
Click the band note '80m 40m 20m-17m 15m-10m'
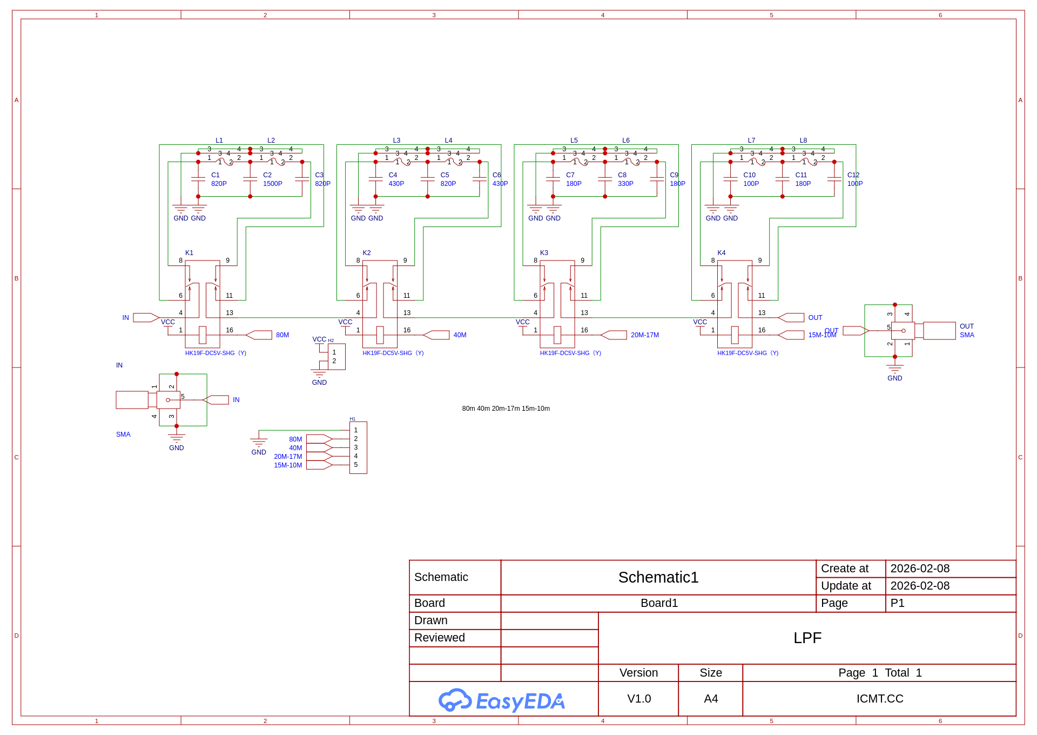point(506,409)
